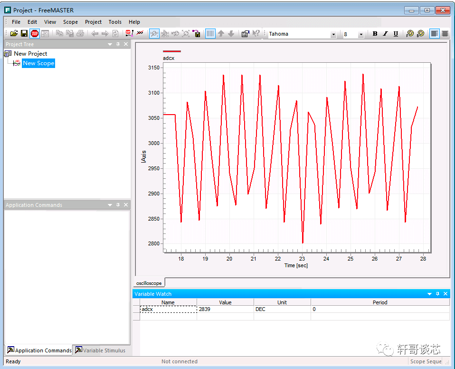Click the foreground color palette icon

click(x=410, y=34)
